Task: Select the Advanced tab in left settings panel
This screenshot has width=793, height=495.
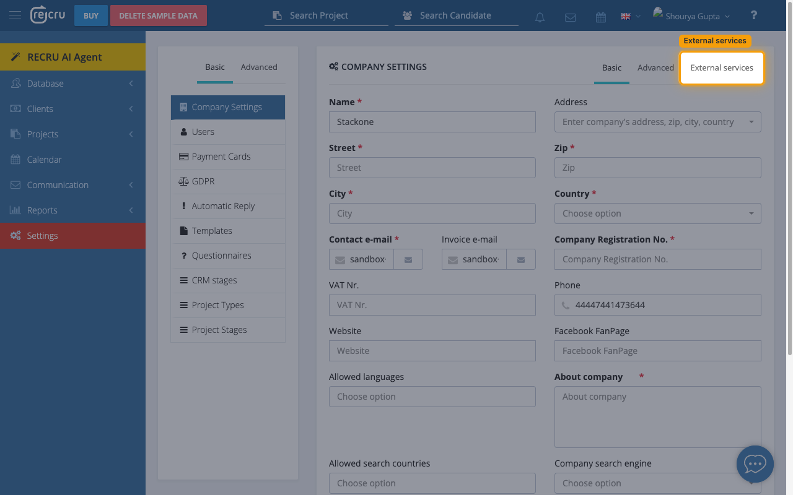Action: pyautogui.click(x=259, y=67)
